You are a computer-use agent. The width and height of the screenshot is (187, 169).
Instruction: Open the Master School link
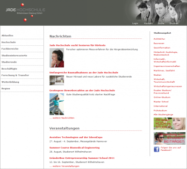(161, 102)
